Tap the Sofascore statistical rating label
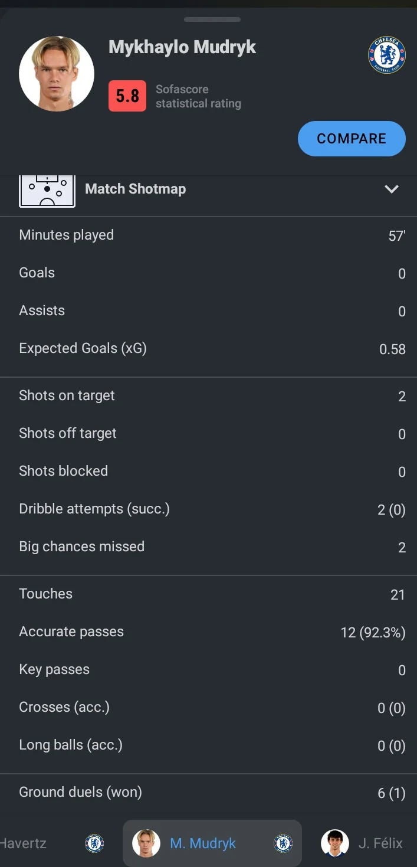 click(x=198, y=97)
